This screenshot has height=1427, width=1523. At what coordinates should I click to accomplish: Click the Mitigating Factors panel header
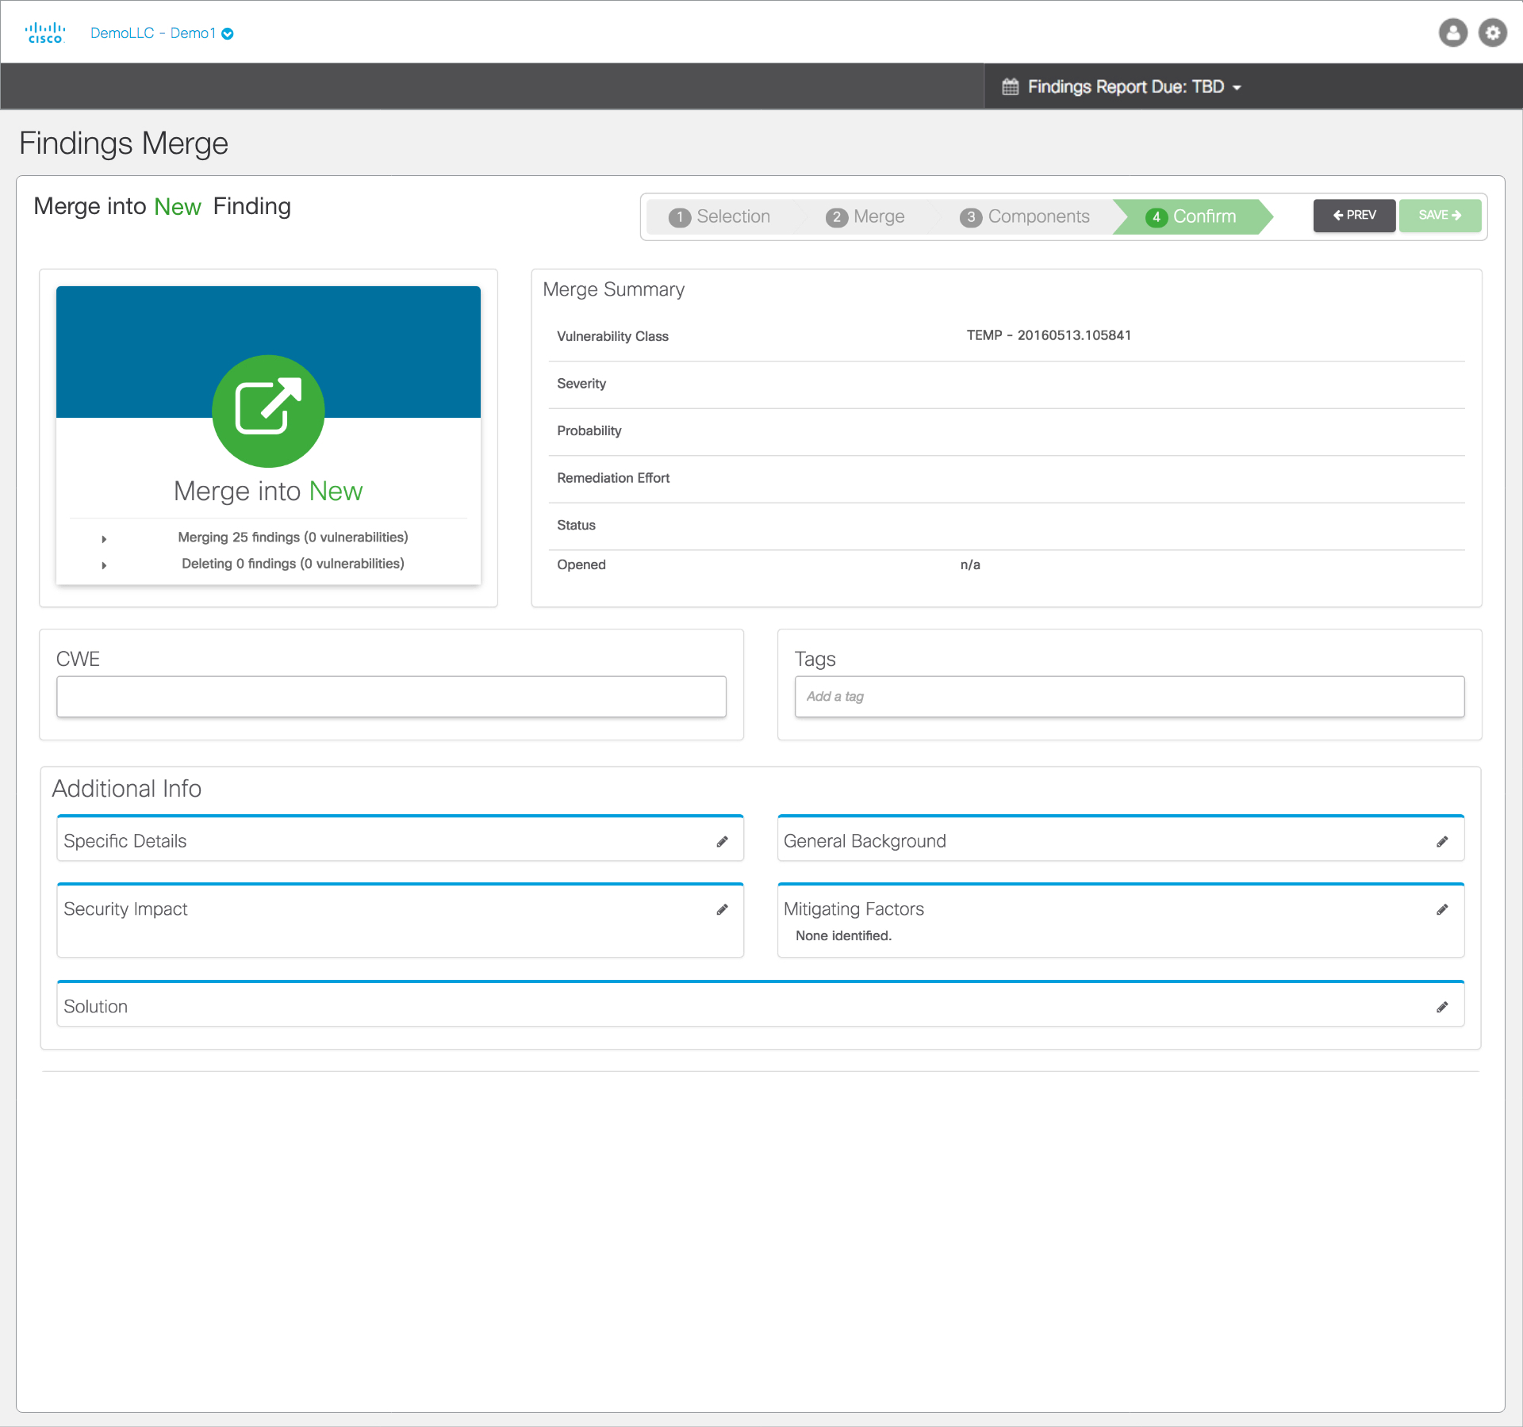click(854, 909)
